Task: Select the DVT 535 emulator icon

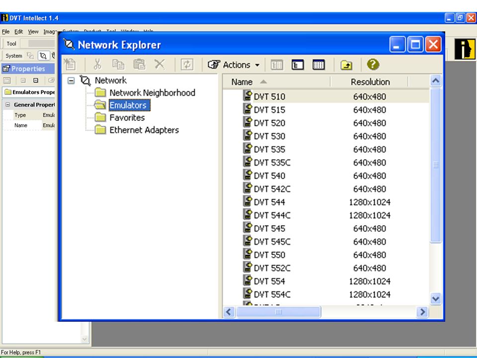Action: pyautogui.click(x=248, y=149)
